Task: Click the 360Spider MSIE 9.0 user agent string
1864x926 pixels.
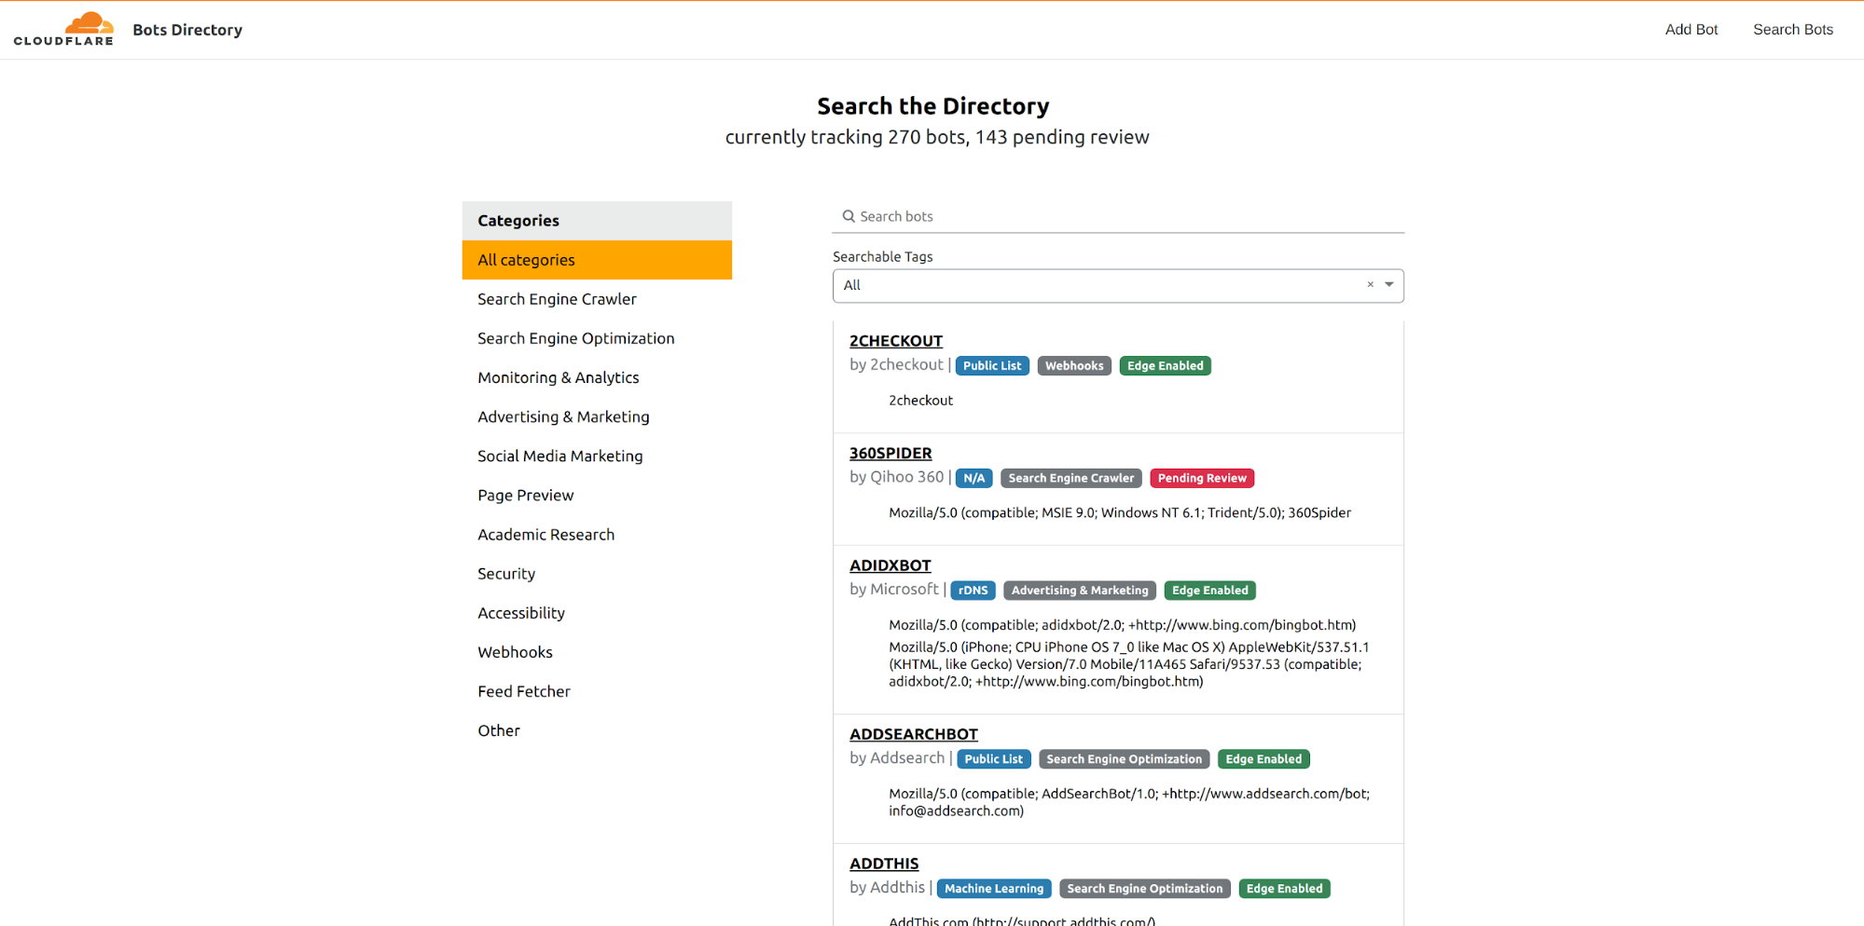Action: click(1120, 513)
